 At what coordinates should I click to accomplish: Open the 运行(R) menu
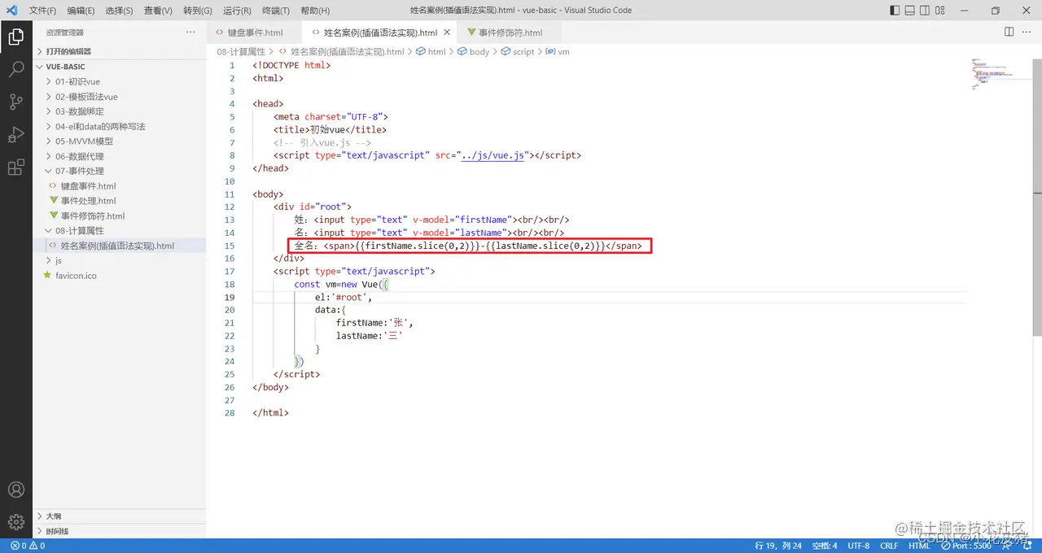(236, 11)
